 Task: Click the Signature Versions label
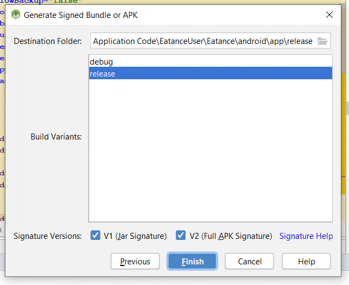[x=48, y=236]
